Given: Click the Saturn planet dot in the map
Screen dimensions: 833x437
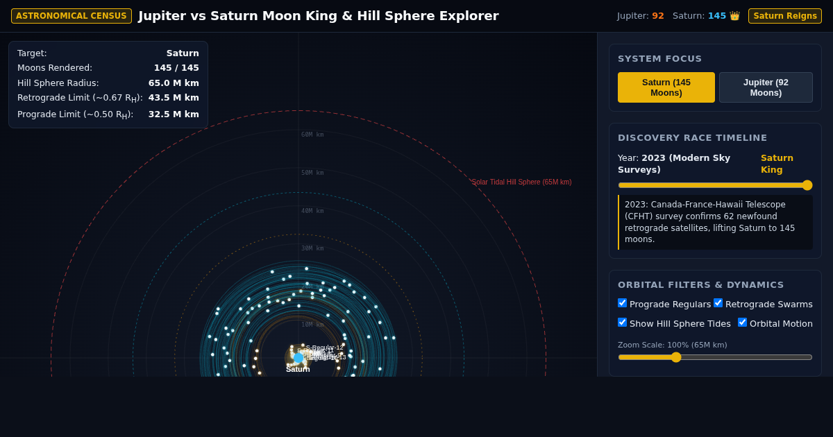Looking at the screenshot, I should click(298, 358).
